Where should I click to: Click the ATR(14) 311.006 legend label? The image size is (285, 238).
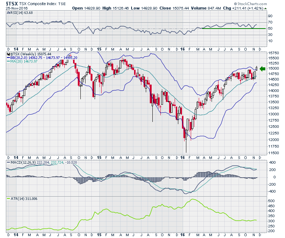point(24,199)
